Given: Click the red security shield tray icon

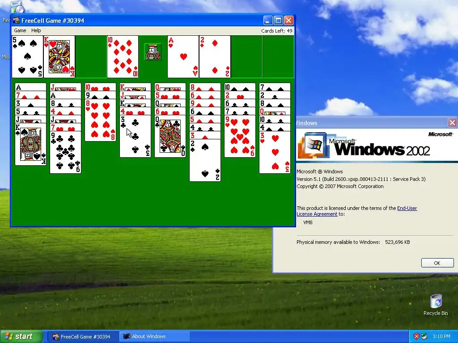Looking at the screenshot, I should click(x=416, y=337).
